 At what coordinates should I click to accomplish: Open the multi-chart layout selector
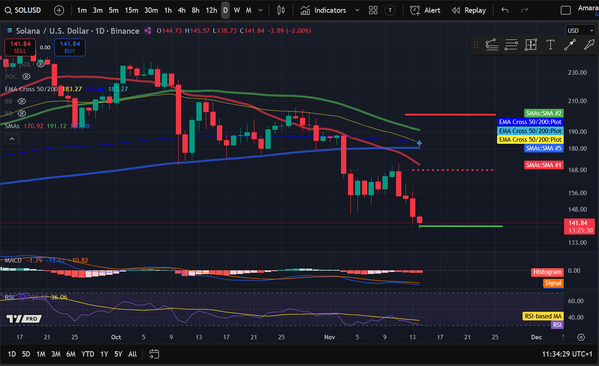[x=373, y=10]
